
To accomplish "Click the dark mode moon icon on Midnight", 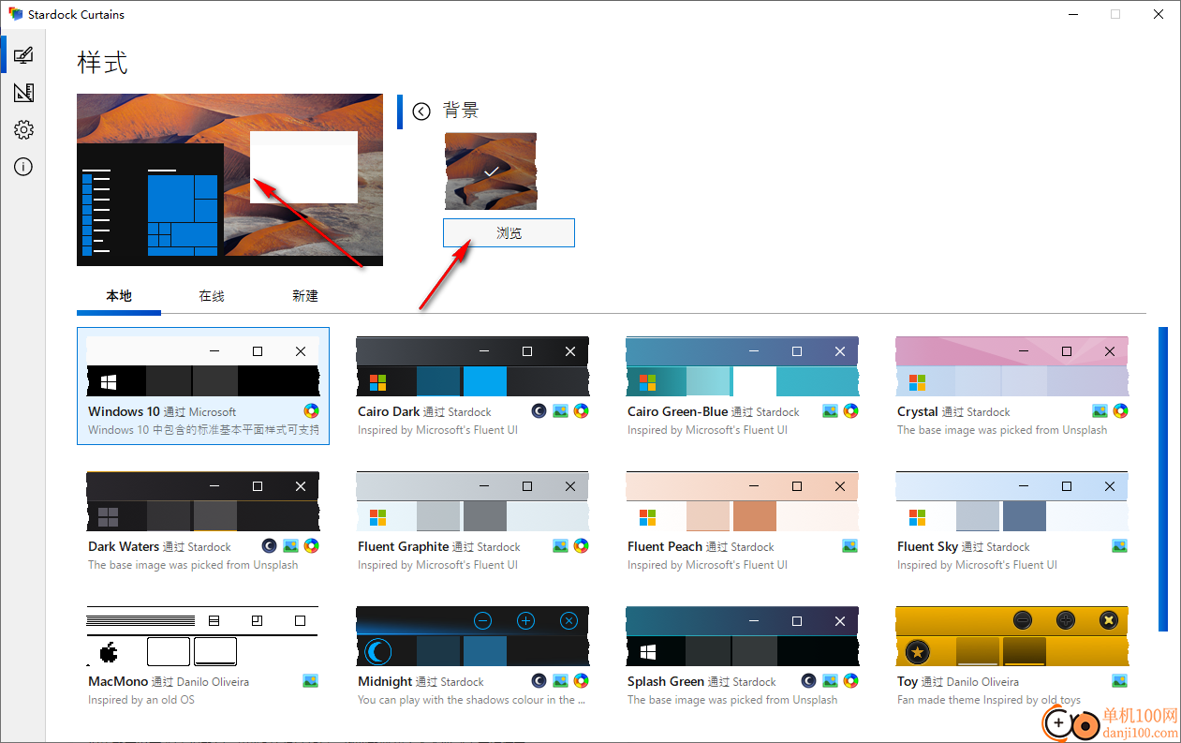I will tap(539, 680).
